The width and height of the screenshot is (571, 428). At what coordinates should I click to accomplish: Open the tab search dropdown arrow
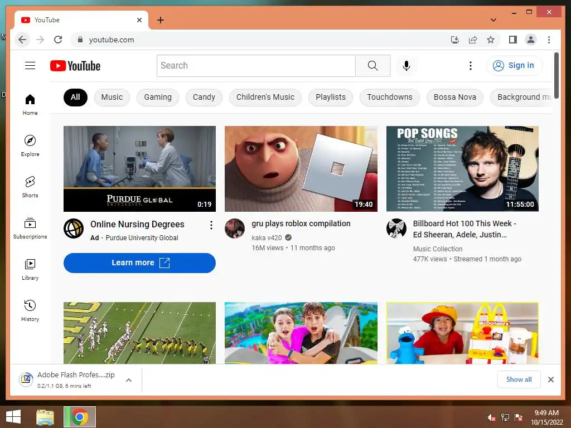click(x=493, y=20)
